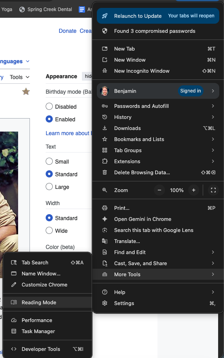Select Wide width option
224x358 pixels.
[49, 230]
